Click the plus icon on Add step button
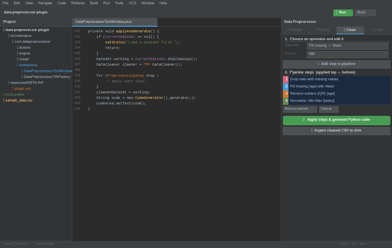 click(318, 64)
